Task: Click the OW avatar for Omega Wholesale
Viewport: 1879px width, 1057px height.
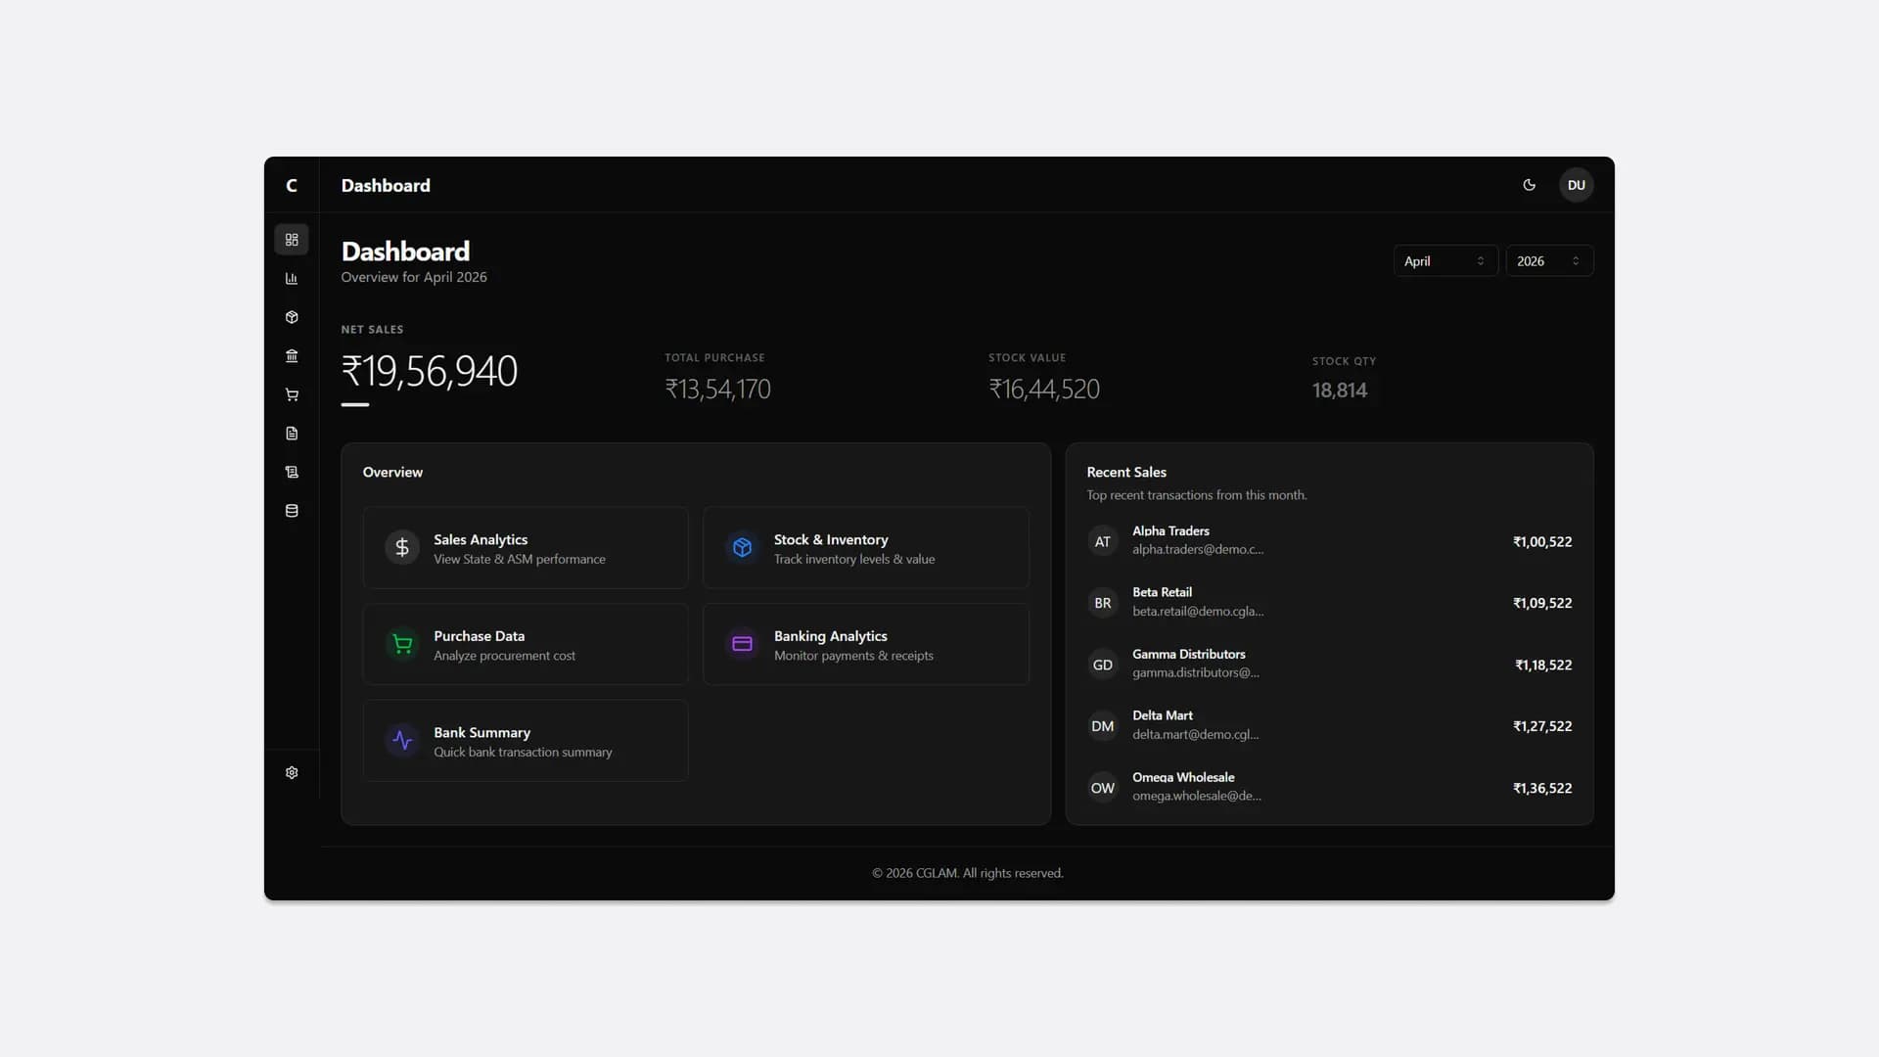Action: click(1103, 788)
